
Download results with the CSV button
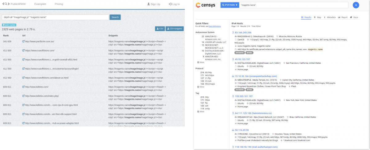pyautogui.click(x=160, y=29)
